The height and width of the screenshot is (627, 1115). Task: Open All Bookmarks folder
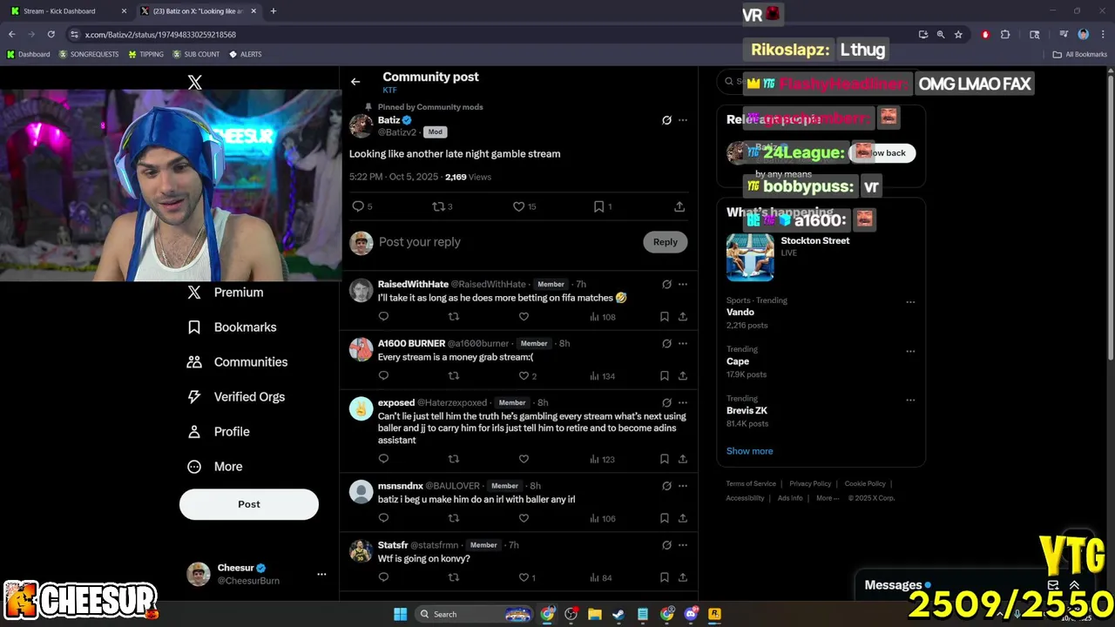pyautogui.click(x=1079, y=54)
